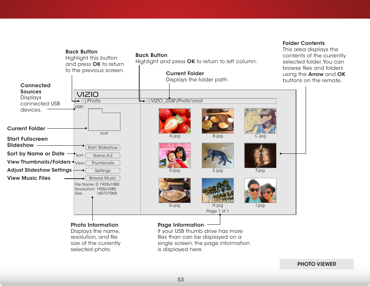370x286 pixels.
Task: Click the back arrow beside the folder path
Action: (x=146, y=101)
